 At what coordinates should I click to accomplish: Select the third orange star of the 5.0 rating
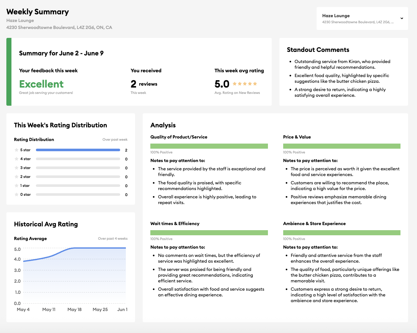245,83
